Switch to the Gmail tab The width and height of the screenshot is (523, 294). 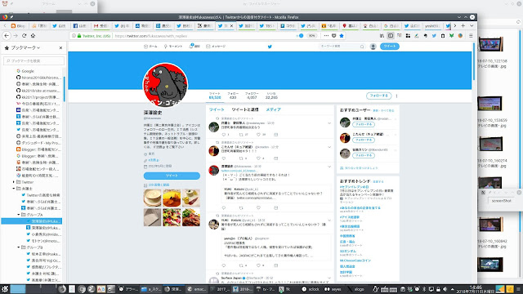[101, 25]
